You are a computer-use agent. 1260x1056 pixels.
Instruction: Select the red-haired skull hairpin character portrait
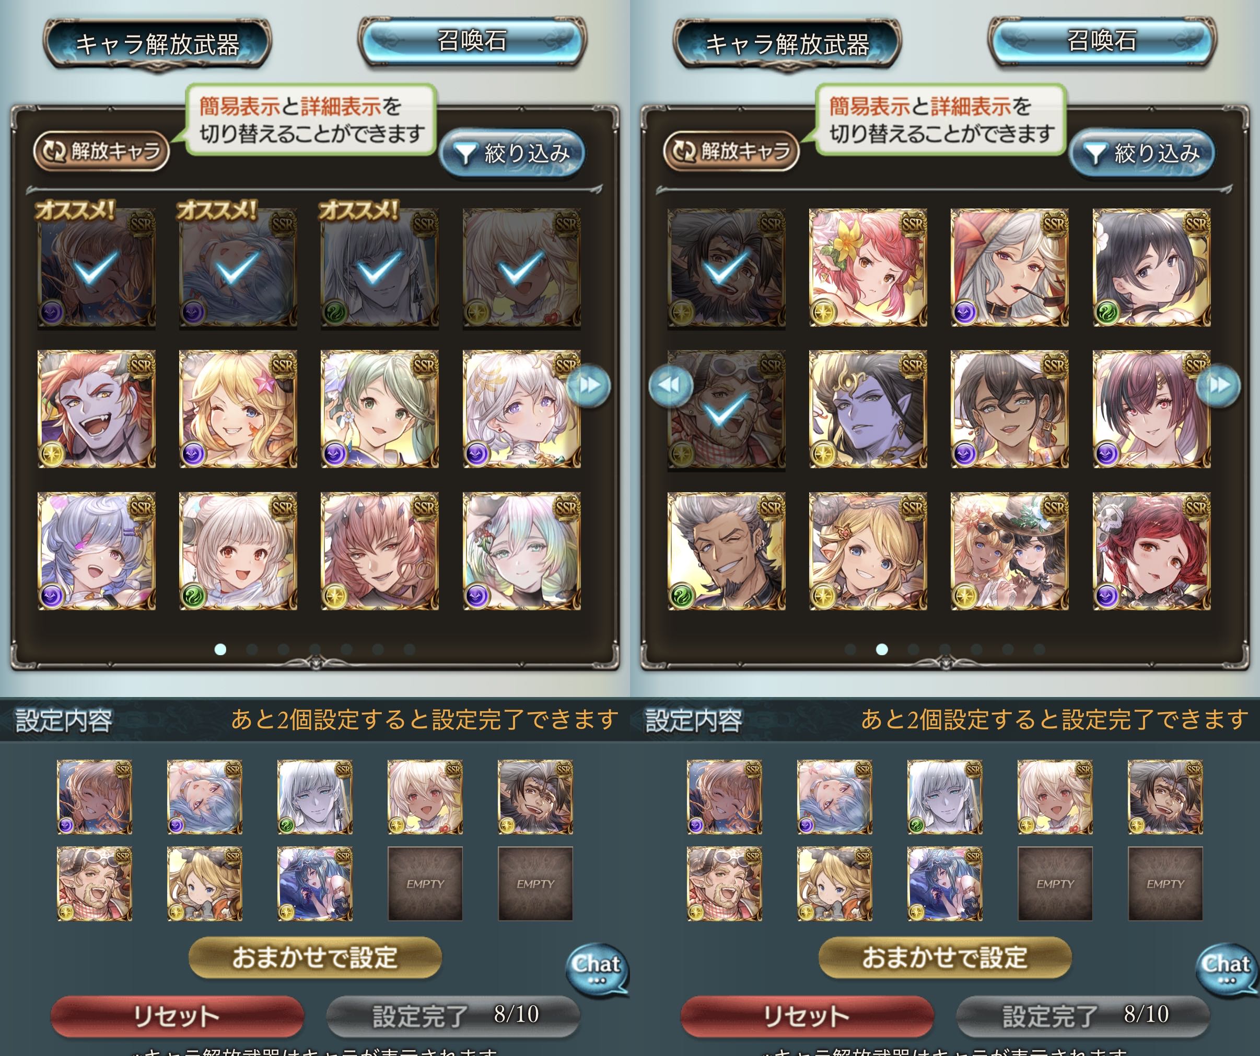pos(1151,551)
